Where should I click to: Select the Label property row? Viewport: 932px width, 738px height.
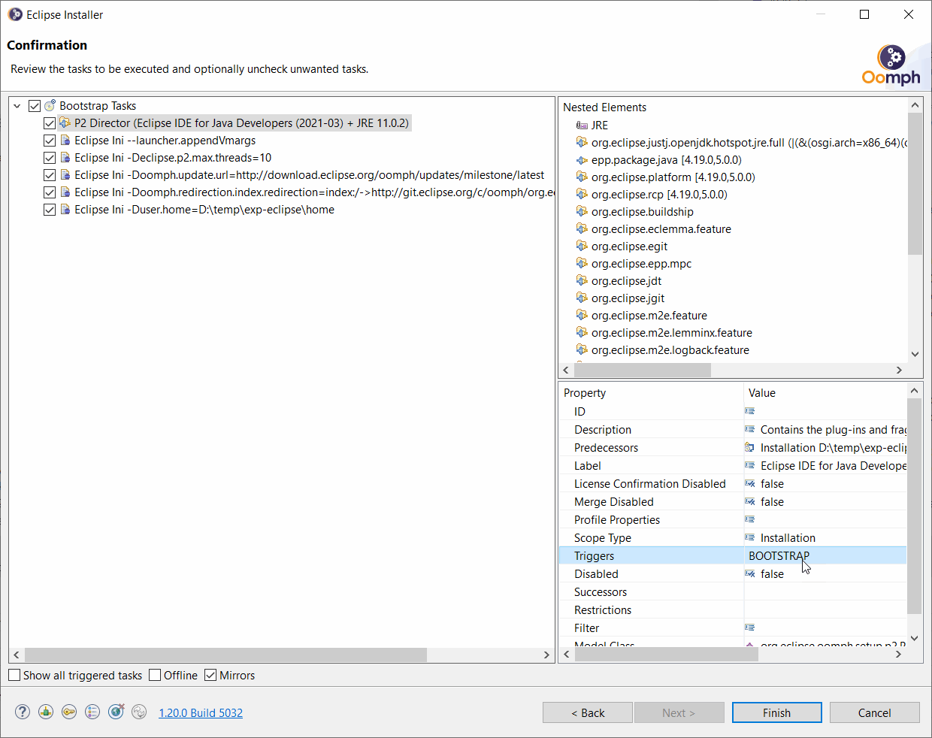click(733, 465)
